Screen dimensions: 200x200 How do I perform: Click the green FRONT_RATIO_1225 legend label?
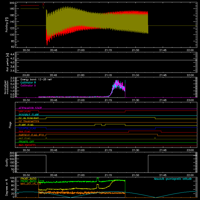point(32,181)
